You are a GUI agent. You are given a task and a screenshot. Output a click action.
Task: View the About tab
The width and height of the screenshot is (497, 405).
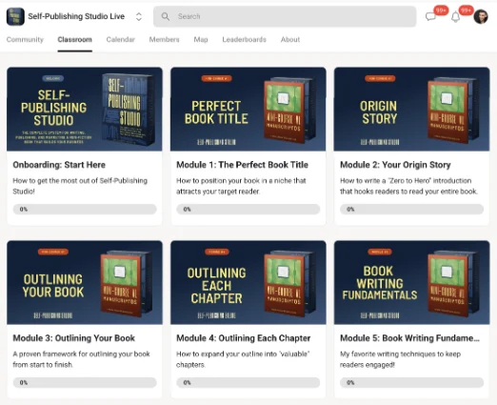290,40
